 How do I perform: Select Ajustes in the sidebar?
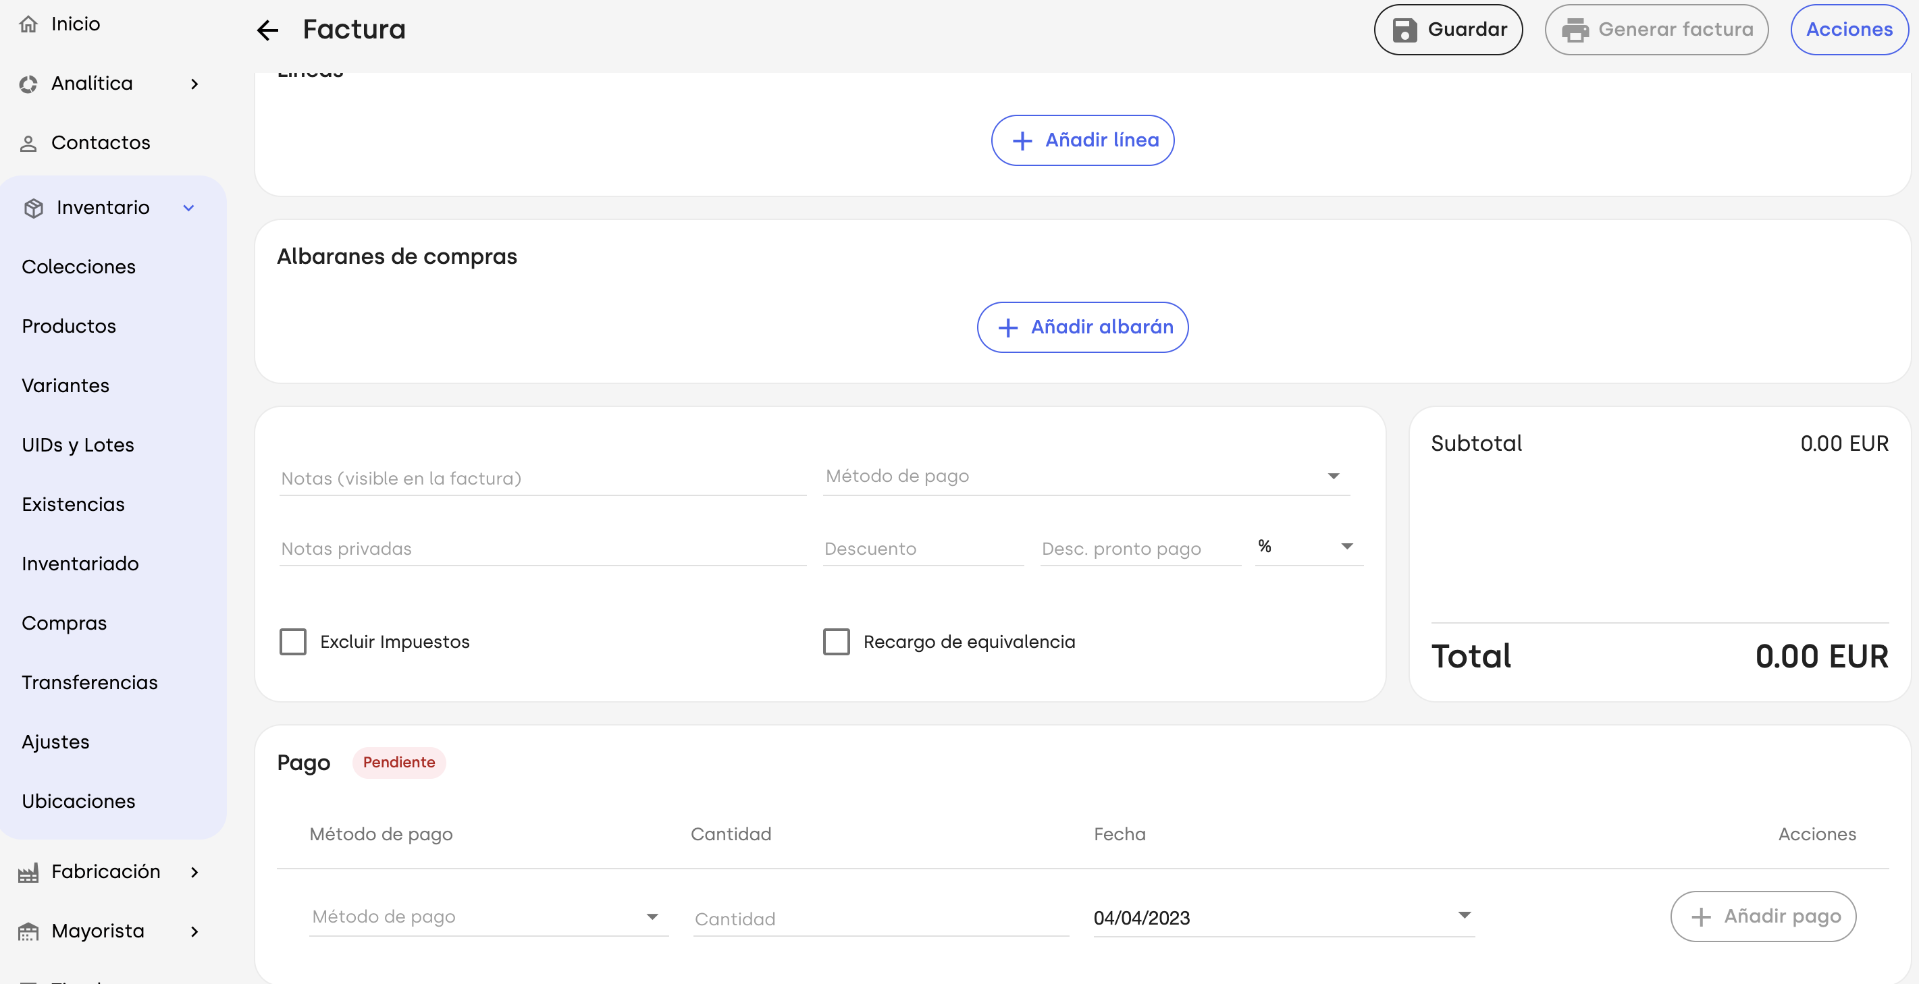coord(56,742)
